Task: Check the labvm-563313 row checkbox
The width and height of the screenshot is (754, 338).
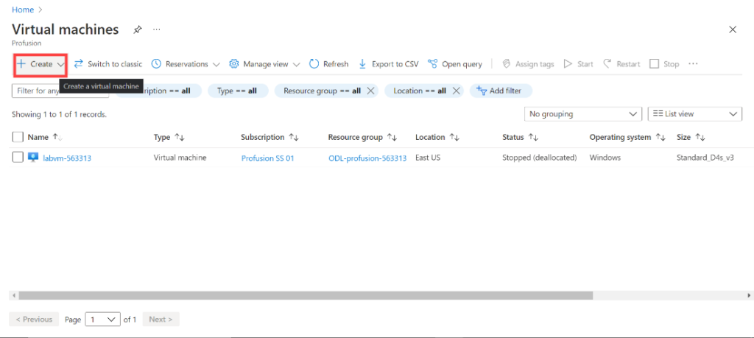Action: click(18, 158)
